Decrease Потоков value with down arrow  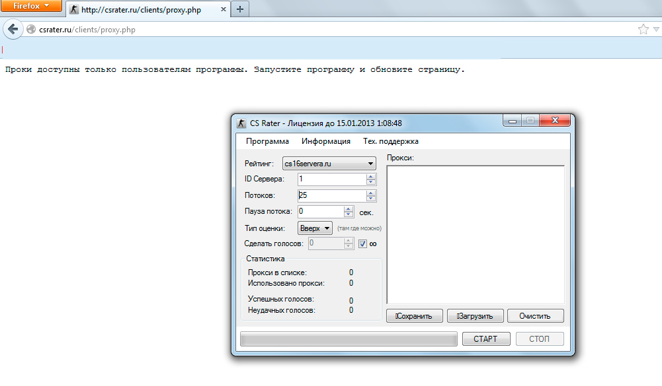(x=371, y=199)
